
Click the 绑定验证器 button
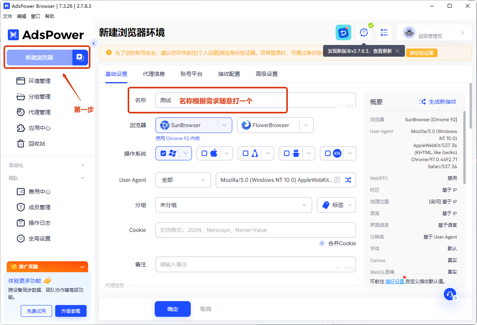tap(422, 53)
